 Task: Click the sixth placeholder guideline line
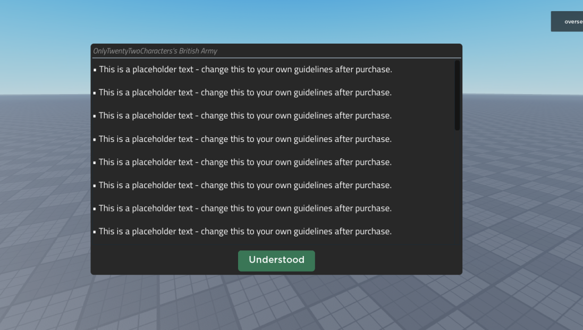click(245, 185)
